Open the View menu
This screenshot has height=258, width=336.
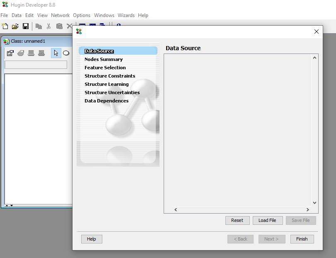(x=42, y=15)
